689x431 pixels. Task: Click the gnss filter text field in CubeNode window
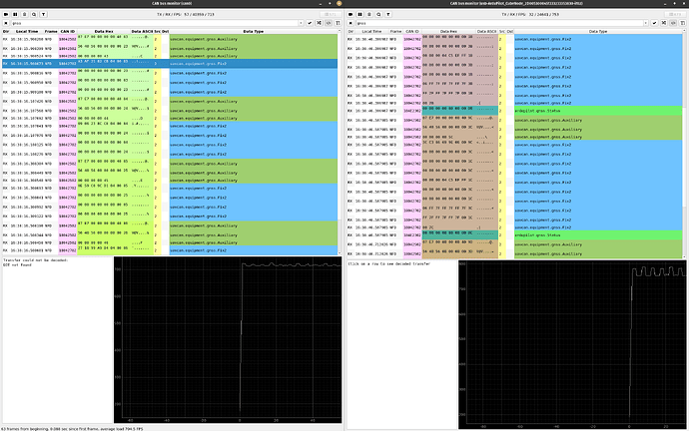click(x=498, y=23)
